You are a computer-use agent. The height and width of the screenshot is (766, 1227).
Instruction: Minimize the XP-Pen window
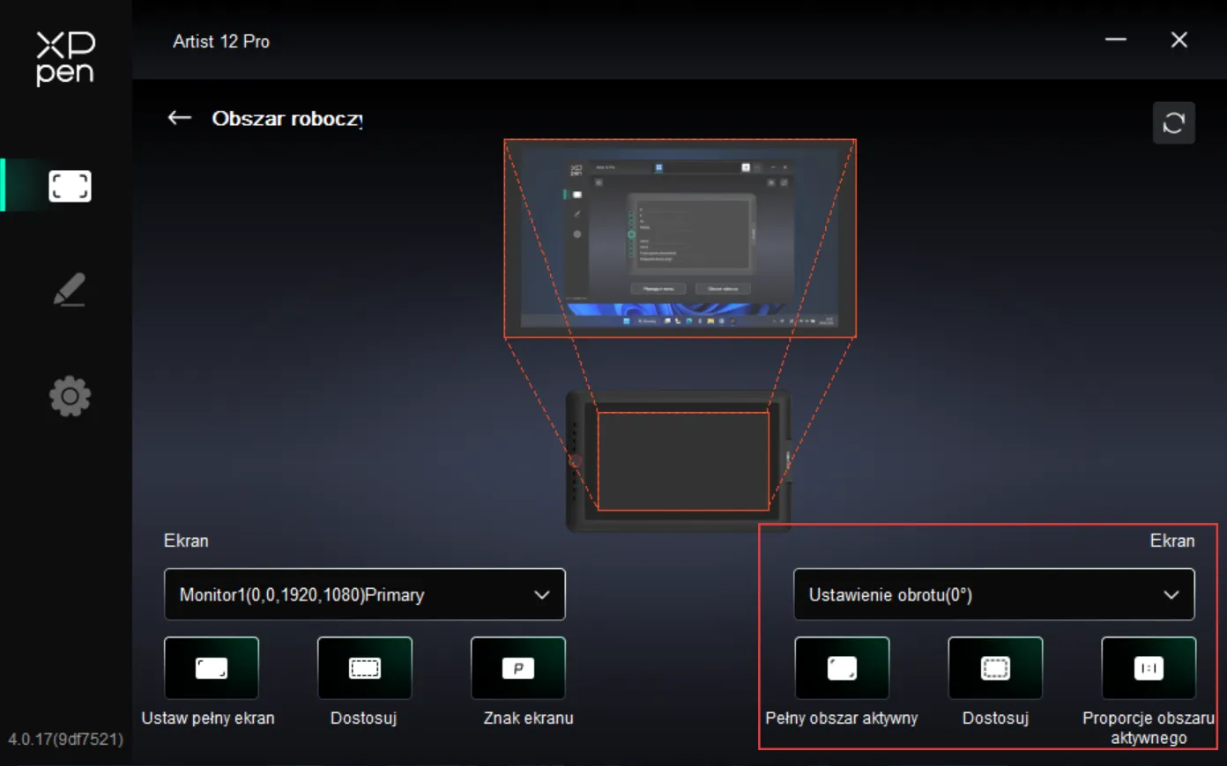point(1116,40)
